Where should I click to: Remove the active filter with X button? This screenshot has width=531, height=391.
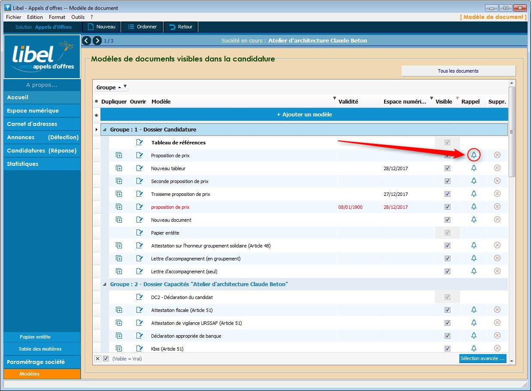point(98,359)
